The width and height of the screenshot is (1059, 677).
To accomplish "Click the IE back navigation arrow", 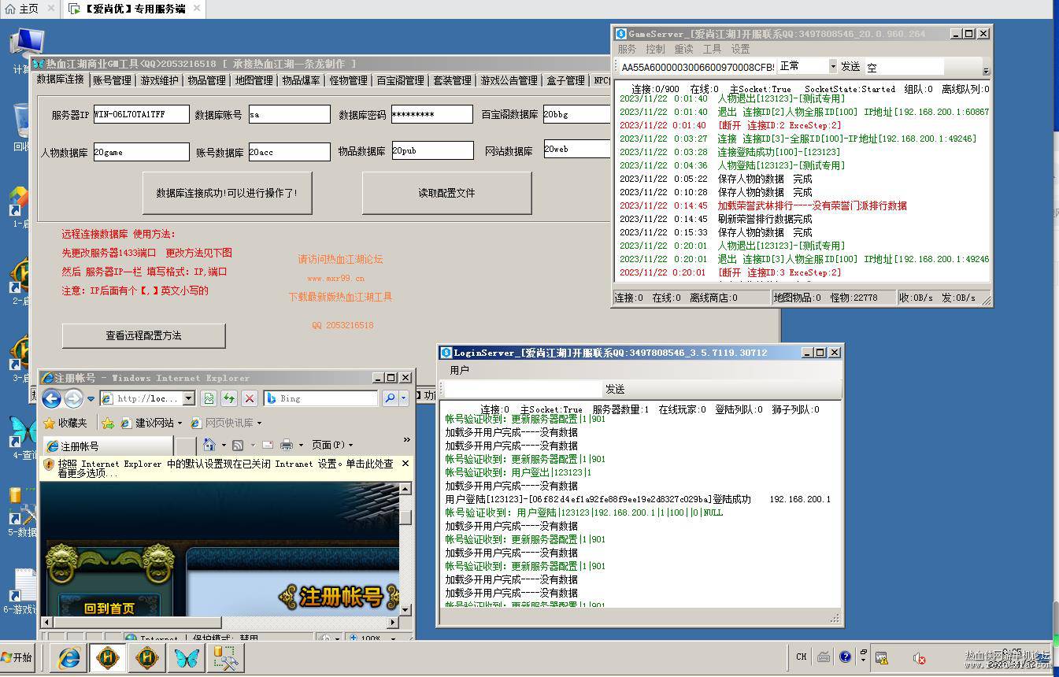I will point(52,398).
